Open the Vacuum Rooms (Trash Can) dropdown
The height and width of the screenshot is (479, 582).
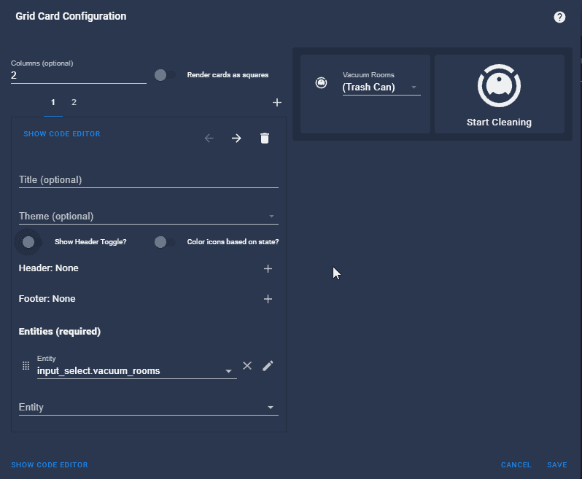point(381,87)
